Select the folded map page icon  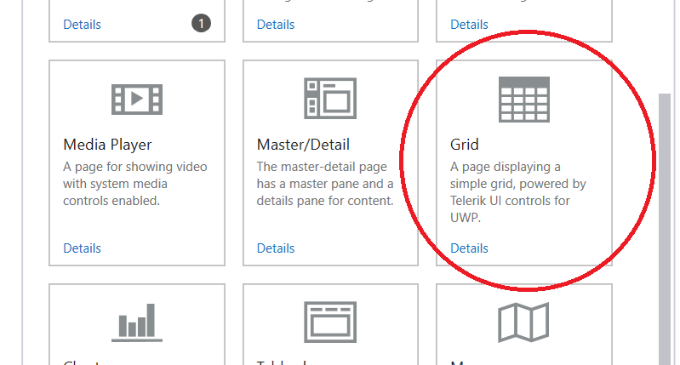(523, 322)
